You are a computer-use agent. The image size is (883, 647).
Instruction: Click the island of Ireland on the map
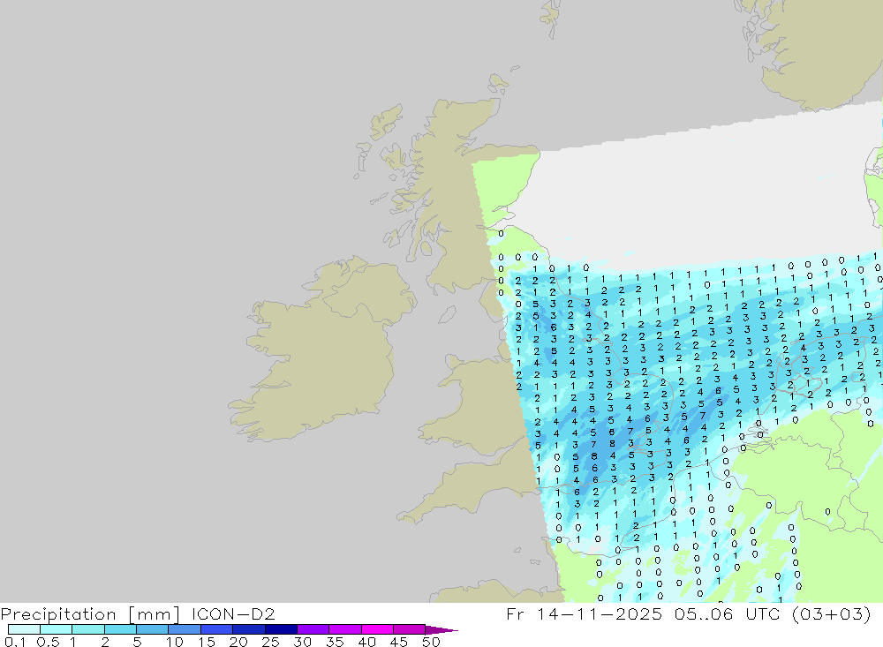pyautogui.click(x=321, y=350)
